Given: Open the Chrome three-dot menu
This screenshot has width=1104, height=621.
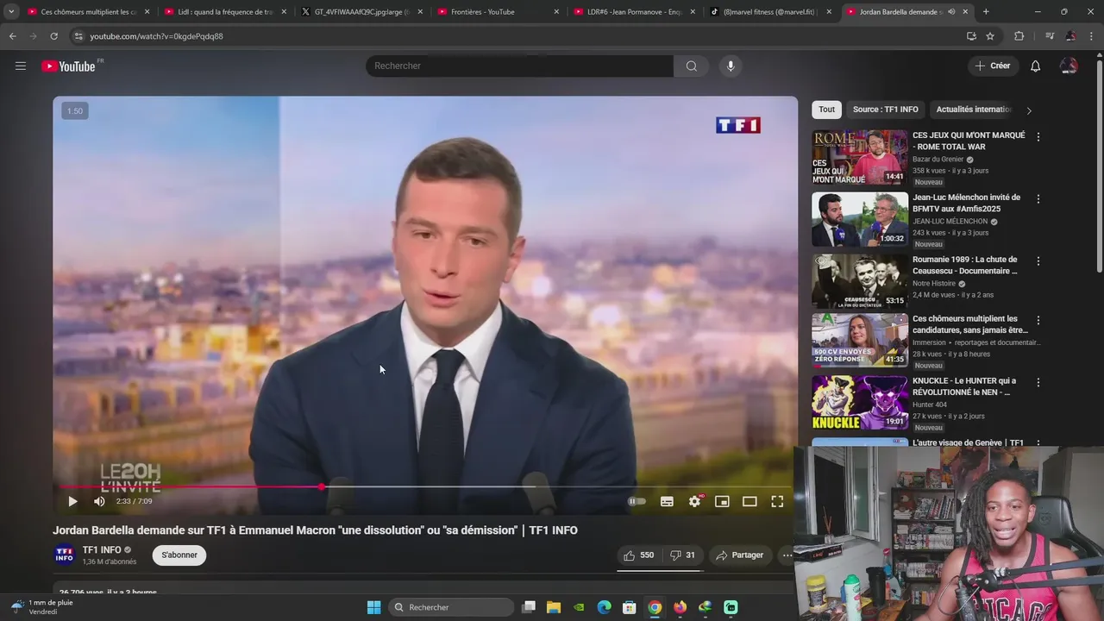Looking at the screenshot, I should (x=1092, y=36).
